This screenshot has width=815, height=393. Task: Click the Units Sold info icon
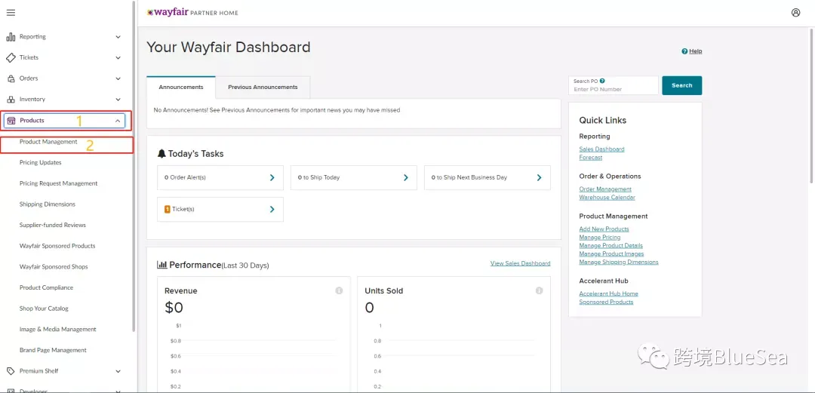coord(539,290)
